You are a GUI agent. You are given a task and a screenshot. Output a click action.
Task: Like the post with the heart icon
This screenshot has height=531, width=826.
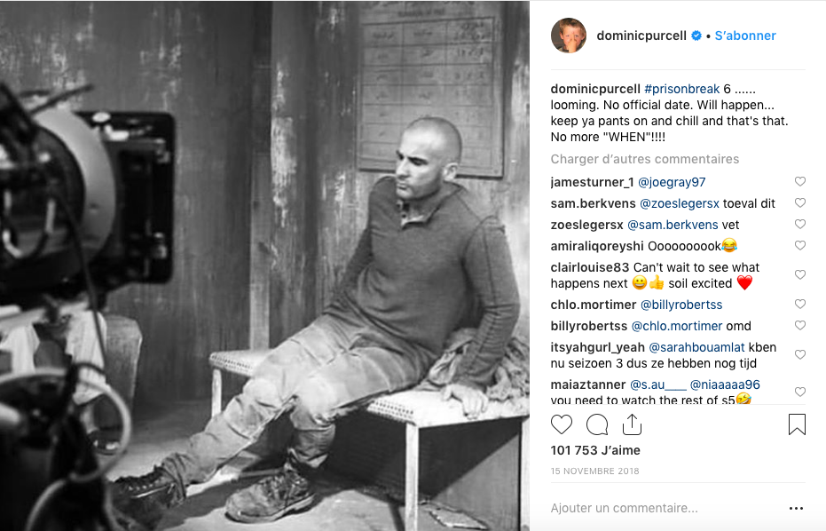[x=562, y=424]
